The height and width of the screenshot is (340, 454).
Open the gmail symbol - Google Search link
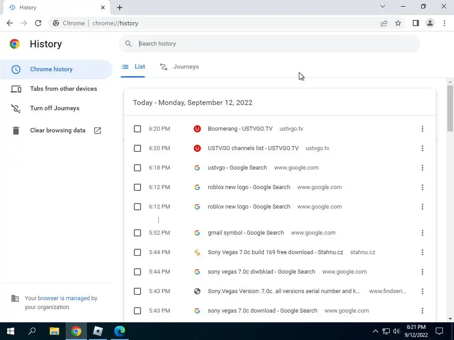pos(246,233)
